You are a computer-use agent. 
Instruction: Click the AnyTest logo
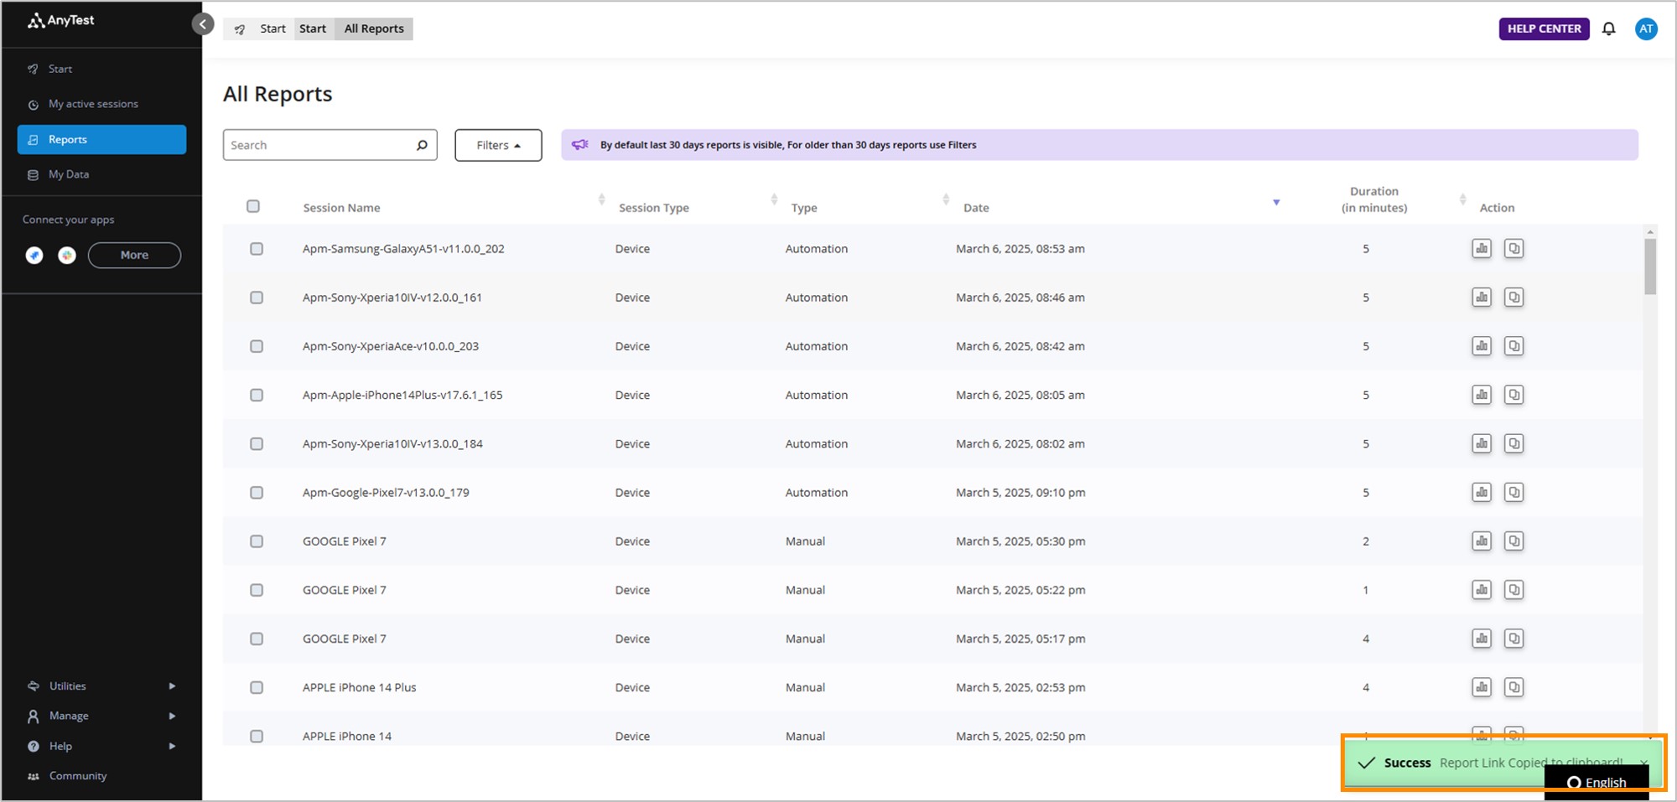(x=60, y=20)
